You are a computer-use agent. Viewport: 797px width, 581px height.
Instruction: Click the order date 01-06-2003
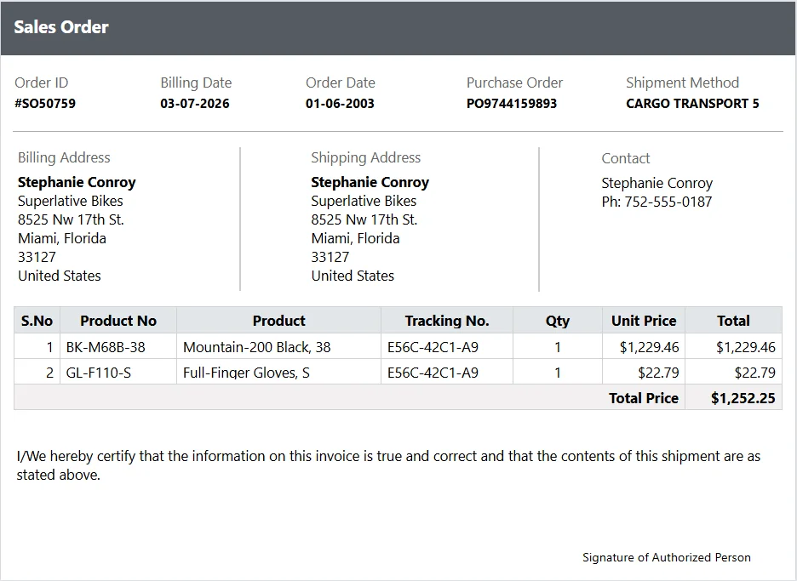pyautogui.click(x=340, y=104)
